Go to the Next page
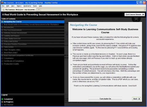Viewport: 147px width, 107px height. tap(136, 99)
